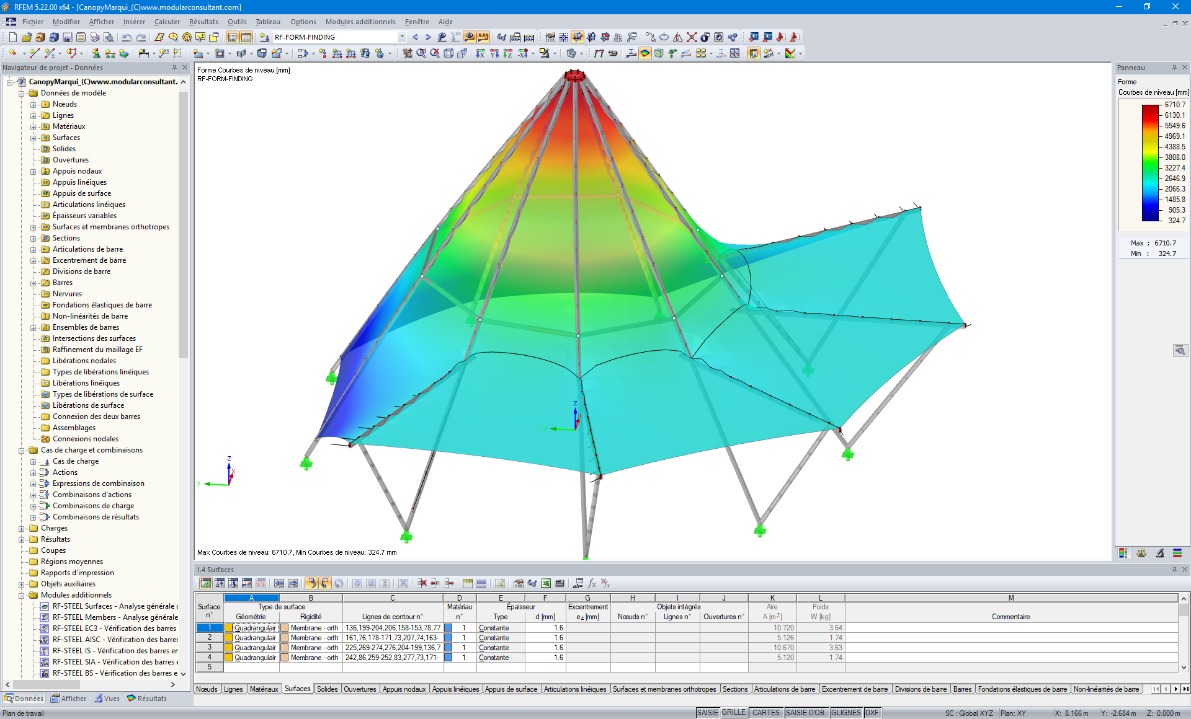Toggle SAISIE in the status bar
1191x719 pixels.
tap(707, 713)
